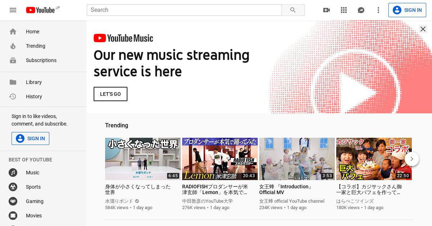
Task: Click the History clock icon
Action: click(x=13, y=96)
